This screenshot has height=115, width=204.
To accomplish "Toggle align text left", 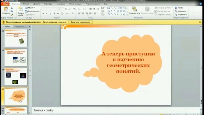I will coord(79,13).
